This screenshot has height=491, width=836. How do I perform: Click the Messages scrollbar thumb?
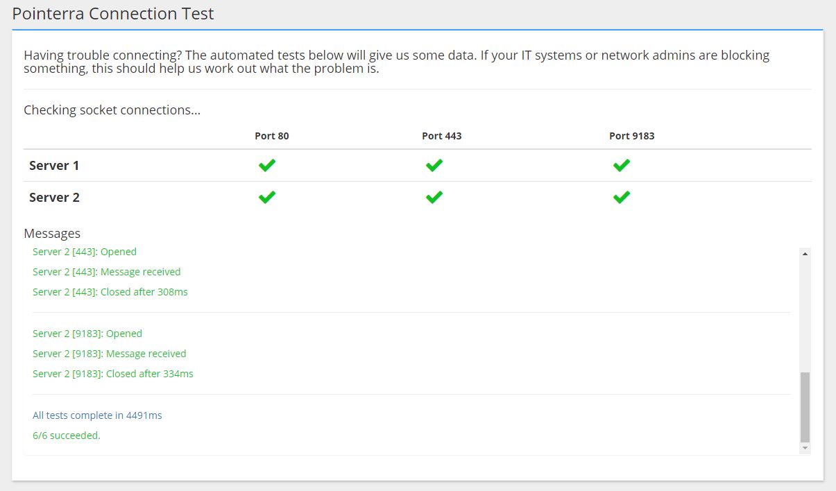(x=805, y=407)
